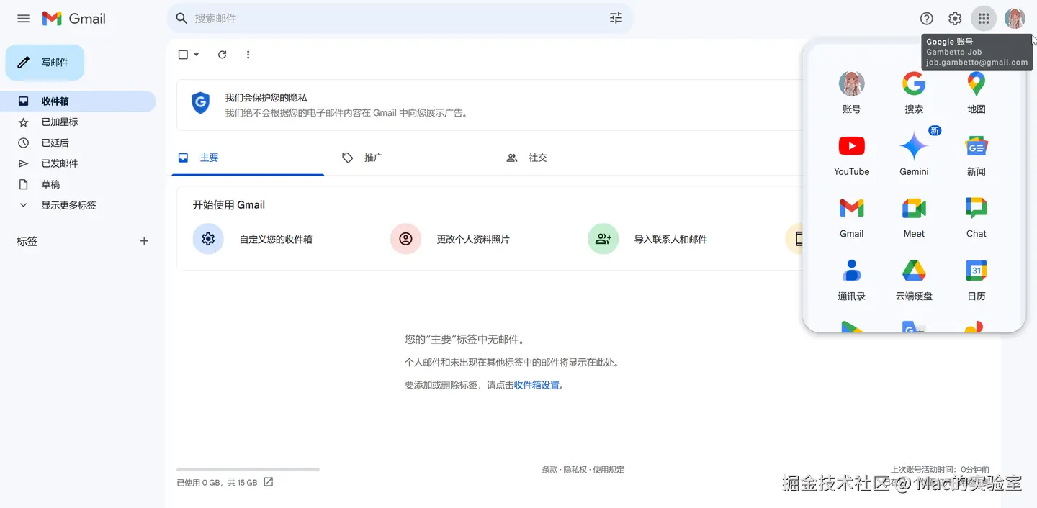
Task: Click the privacy shield icon
Action: pos(200,103)
